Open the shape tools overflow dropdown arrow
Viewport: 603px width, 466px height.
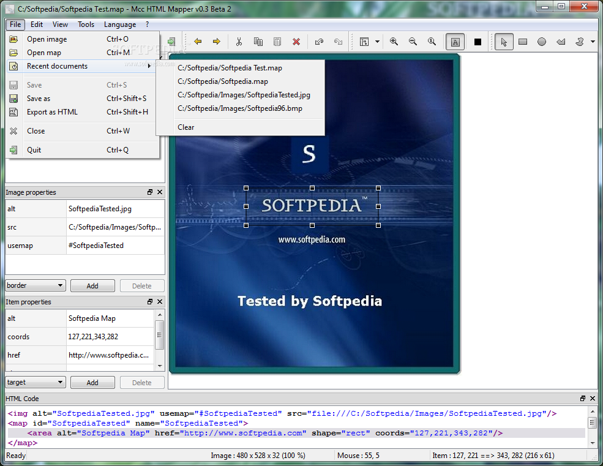(593, 42)
